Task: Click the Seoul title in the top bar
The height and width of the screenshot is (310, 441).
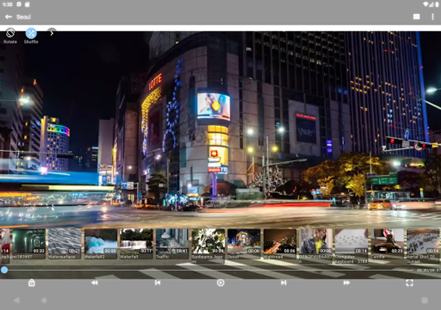Action: click(x=23, y=17)
